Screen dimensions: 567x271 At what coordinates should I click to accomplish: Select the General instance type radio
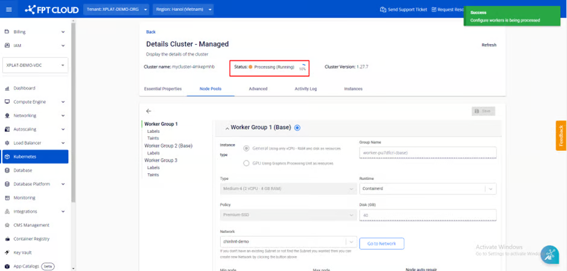point(246,148)
